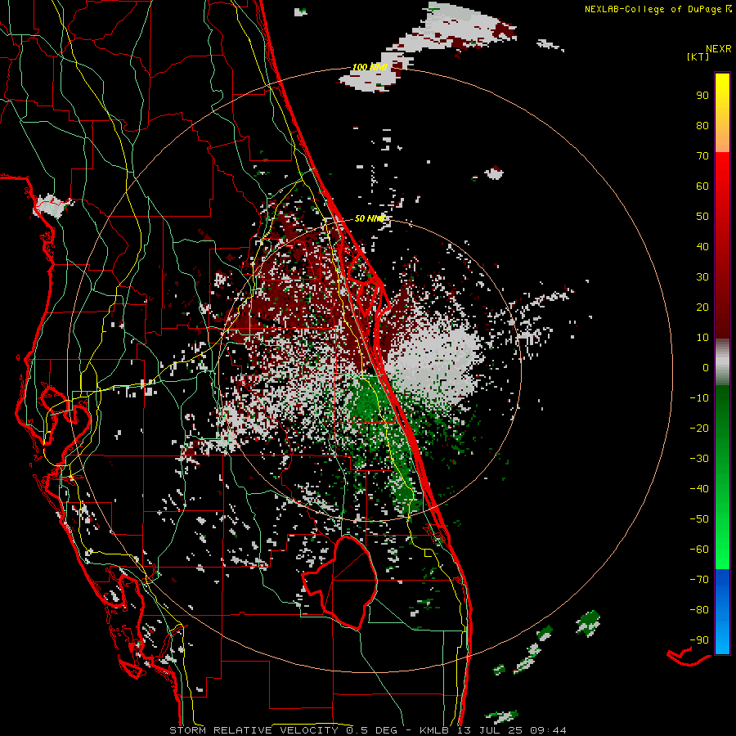Click the -50 knot scale label

click(699, 518)
